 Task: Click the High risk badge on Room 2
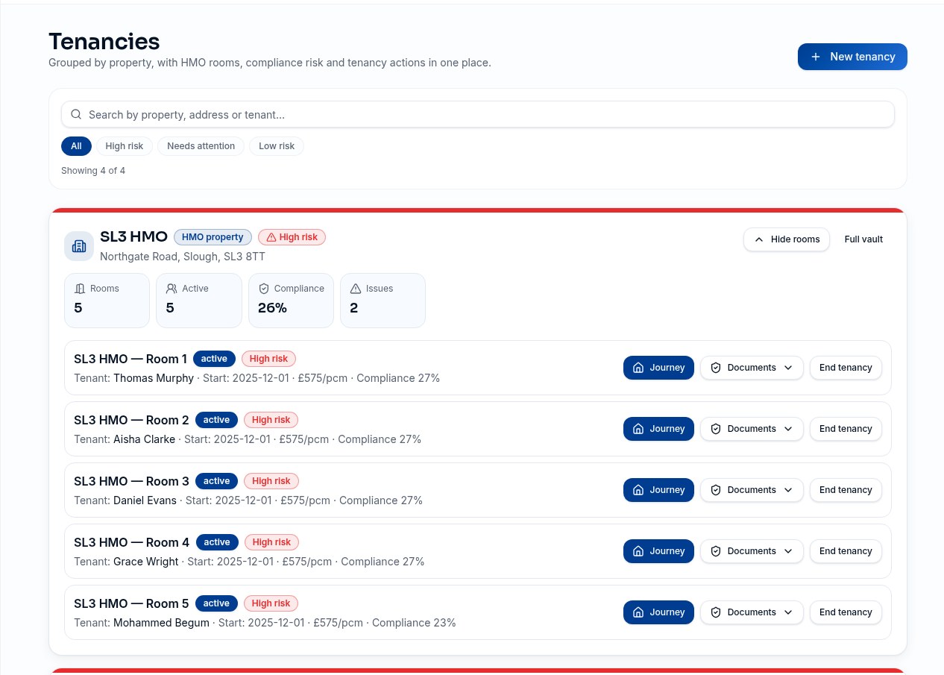271,420
